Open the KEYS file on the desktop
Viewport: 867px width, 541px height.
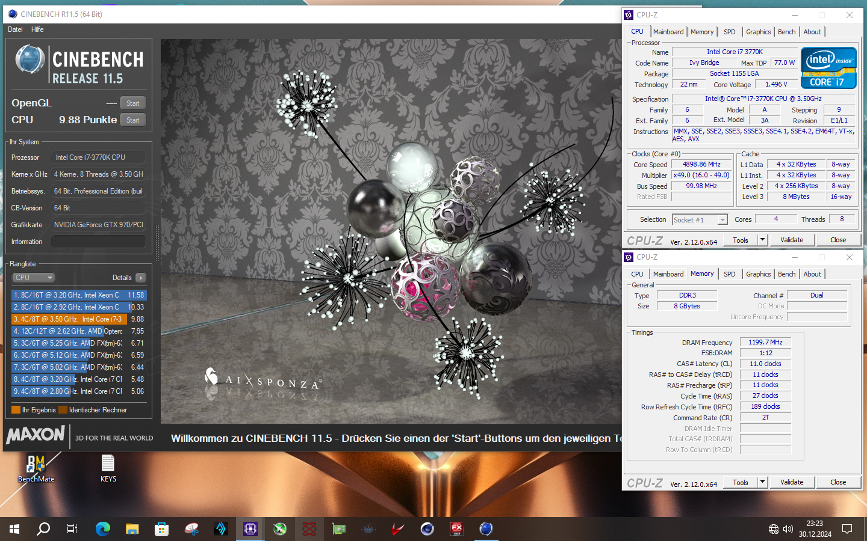pos(108,468)
